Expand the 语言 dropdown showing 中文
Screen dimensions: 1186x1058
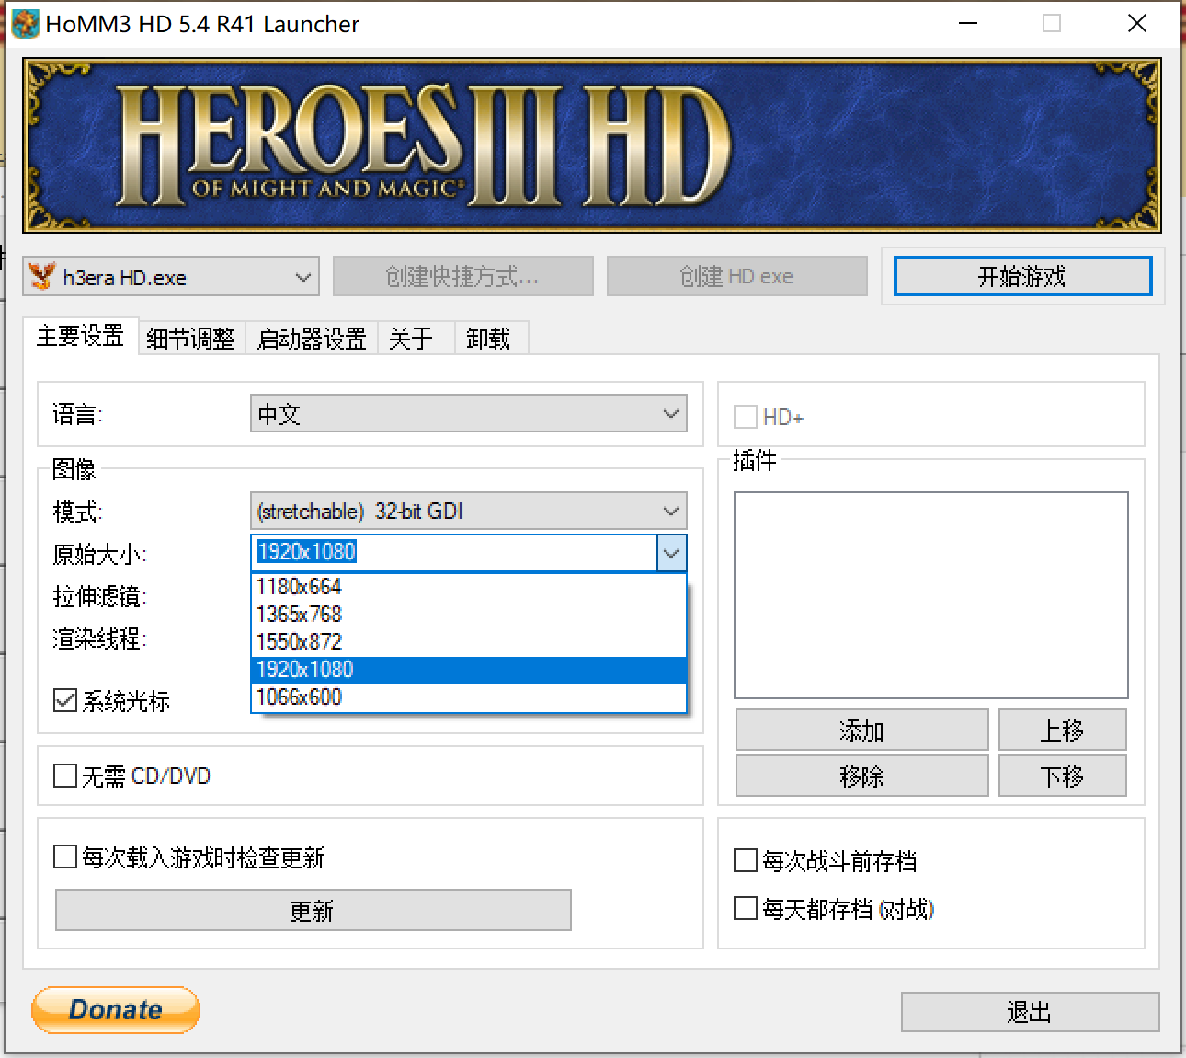(x=469, y=414)
